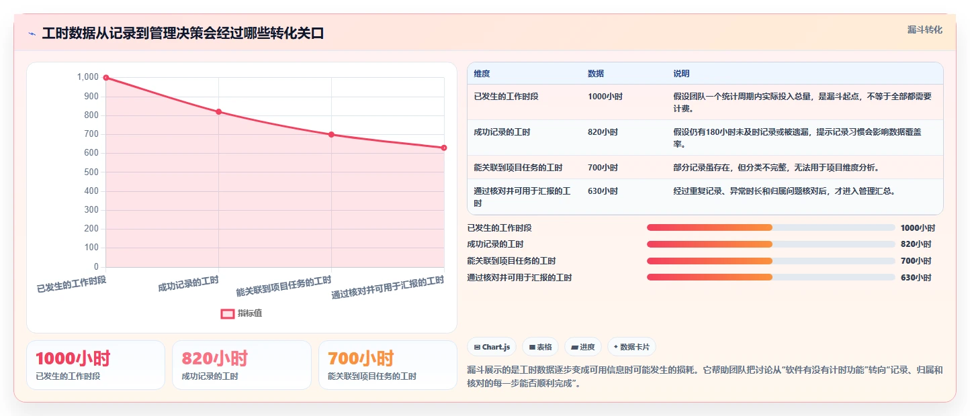Click the 820小时 data card

(242, 365)
